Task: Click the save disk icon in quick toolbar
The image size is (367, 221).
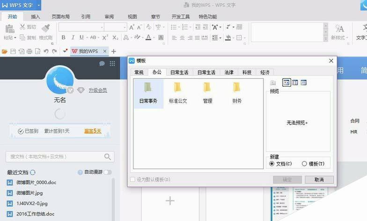Action: [13, 52]
